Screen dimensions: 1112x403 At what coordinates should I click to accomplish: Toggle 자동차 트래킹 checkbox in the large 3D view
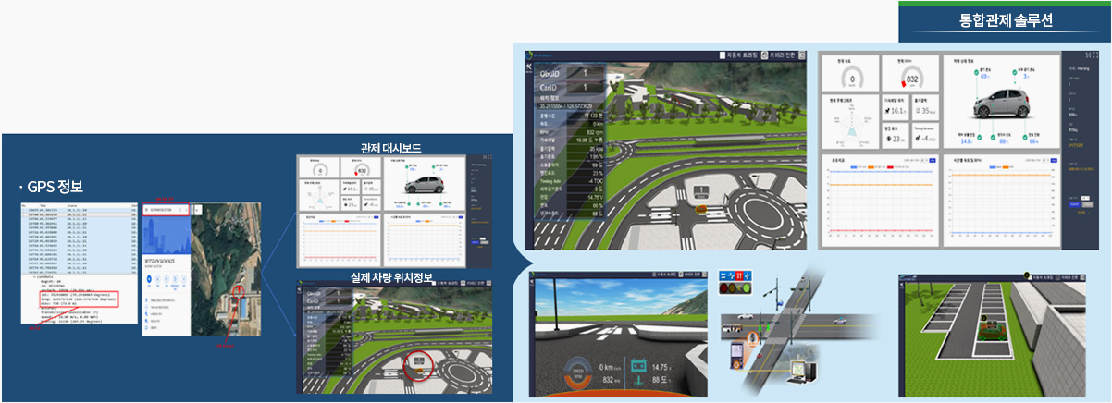(723, 55)
